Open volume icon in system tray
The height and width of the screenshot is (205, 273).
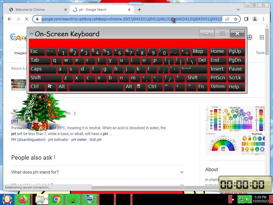click(248, 199)
